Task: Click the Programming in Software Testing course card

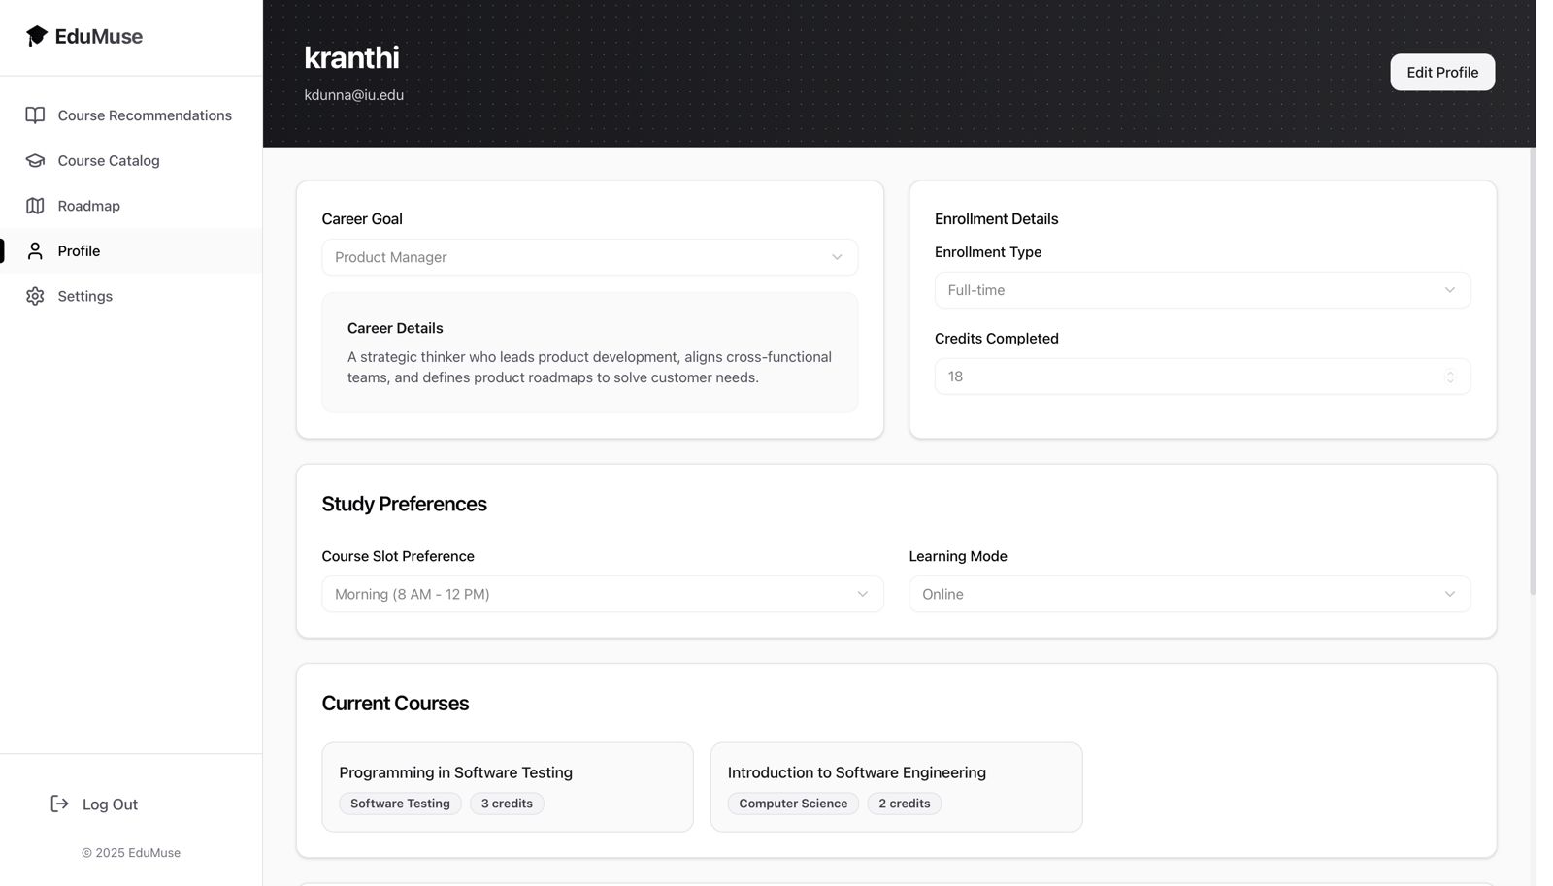Action: pos(508,787)
